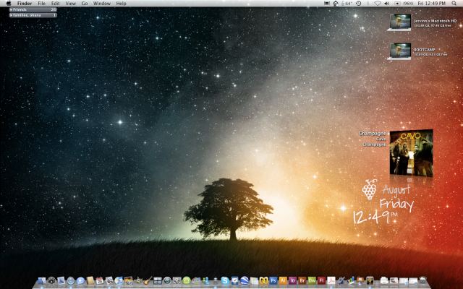
Task: Open the Time Machine menu bar icon
Action: 359,4
